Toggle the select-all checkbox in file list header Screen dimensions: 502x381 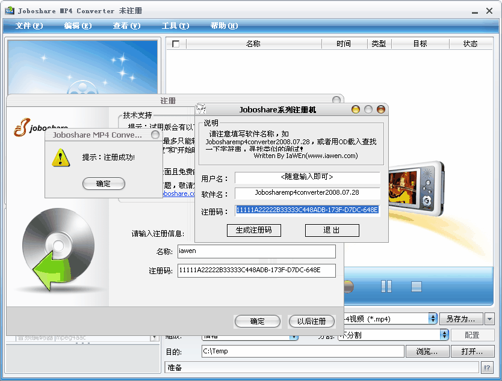point(176,44)
